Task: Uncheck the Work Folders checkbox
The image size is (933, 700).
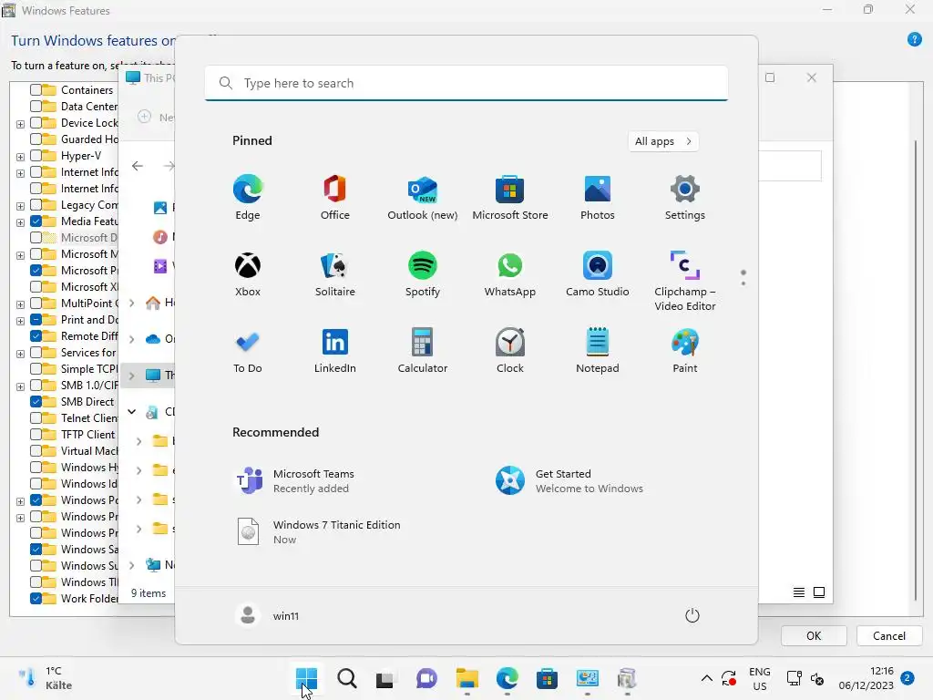Action: (x=36, y=598)
